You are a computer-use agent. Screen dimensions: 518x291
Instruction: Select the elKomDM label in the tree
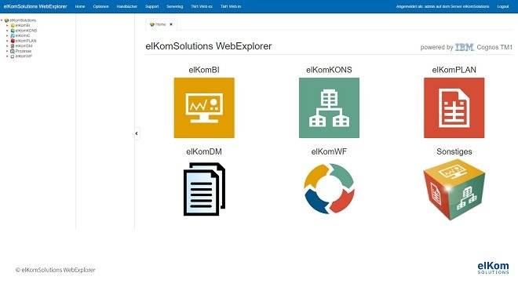[x=24, y=46]
